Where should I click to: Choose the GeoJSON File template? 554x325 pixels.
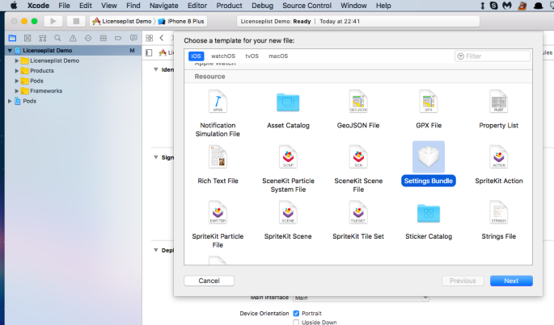(358, 109)
